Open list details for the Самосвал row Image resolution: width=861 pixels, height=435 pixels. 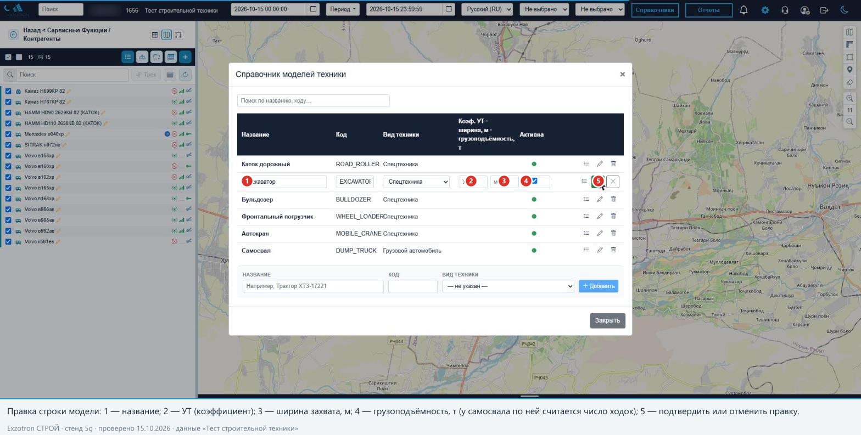tap(586, 250)
